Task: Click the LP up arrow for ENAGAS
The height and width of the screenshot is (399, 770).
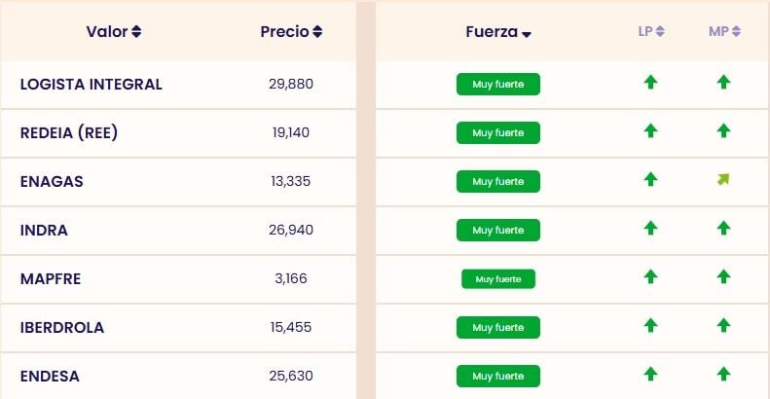Action: (650, 180)
